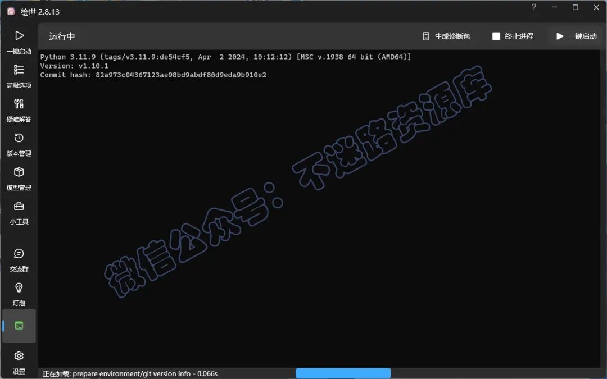Click the Python 3.11.9 console line

(x=226, y=57)
